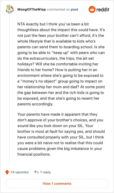Click the "View 1 comments" button

(57, 184)
